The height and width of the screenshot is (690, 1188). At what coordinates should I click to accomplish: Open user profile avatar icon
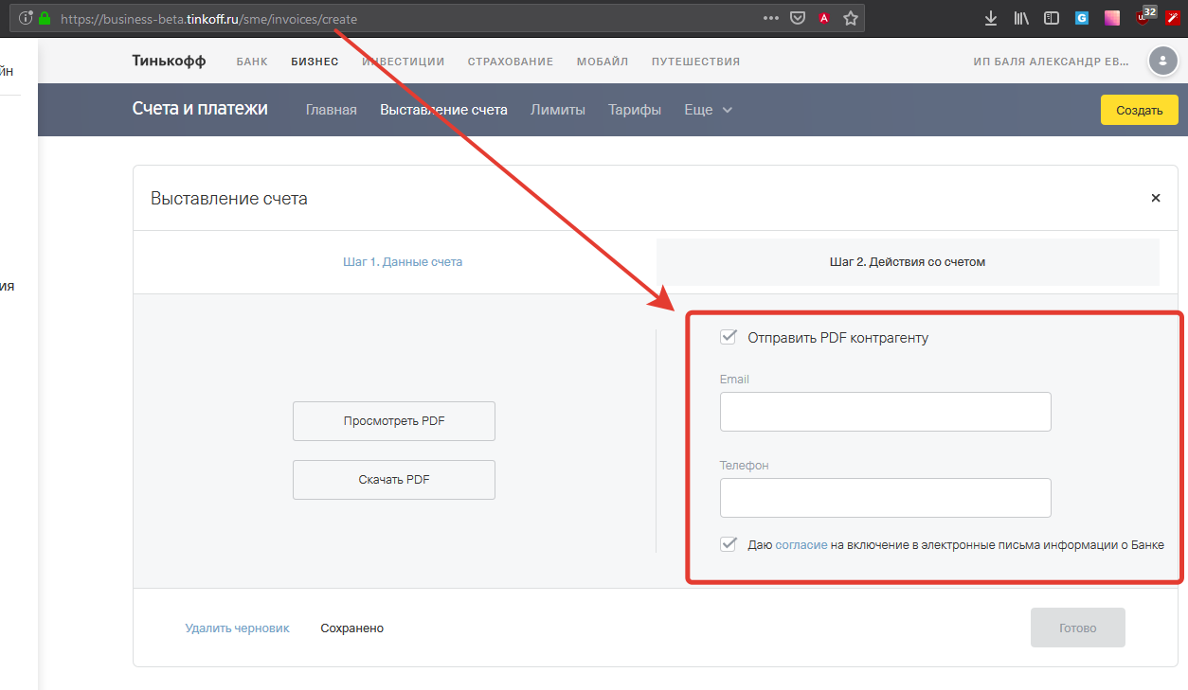[1162, 62]
